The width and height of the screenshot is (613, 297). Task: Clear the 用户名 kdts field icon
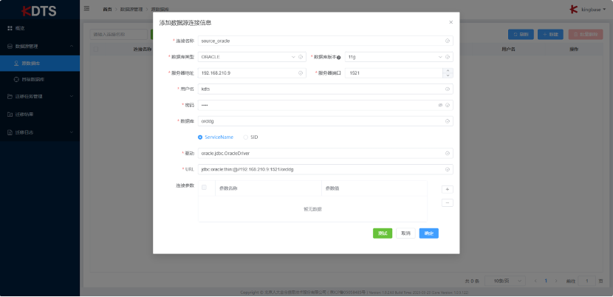[448, 89]
